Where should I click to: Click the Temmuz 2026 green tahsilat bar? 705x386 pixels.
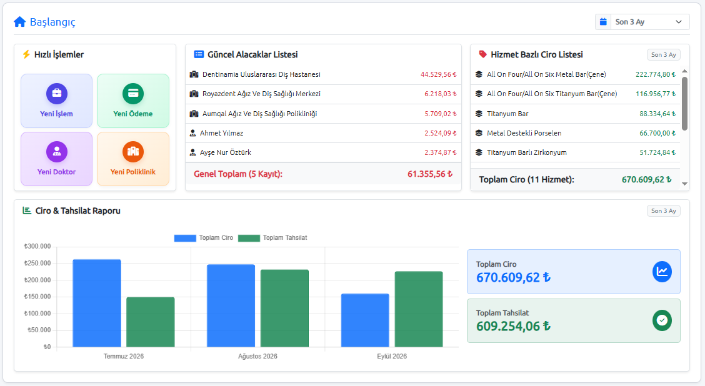click(x=151, y=322)
